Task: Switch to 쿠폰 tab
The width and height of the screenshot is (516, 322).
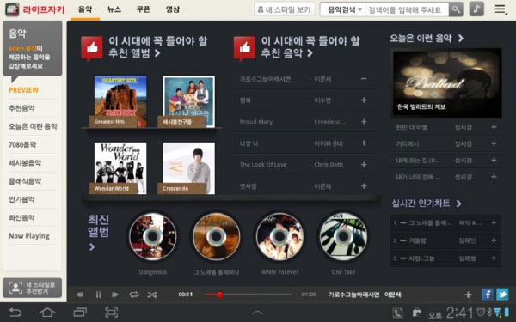Action: tap(143, 9)
